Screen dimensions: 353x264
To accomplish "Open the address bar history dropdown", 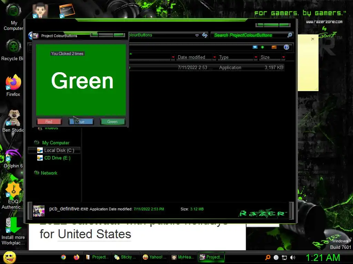I will tap(197, 35).
